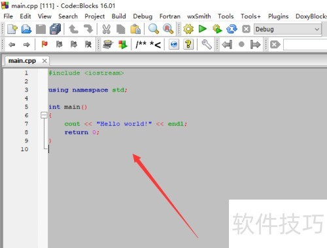Click line number 7 in margin
This screenshot has width=327, height=248.
click(26, 124)
